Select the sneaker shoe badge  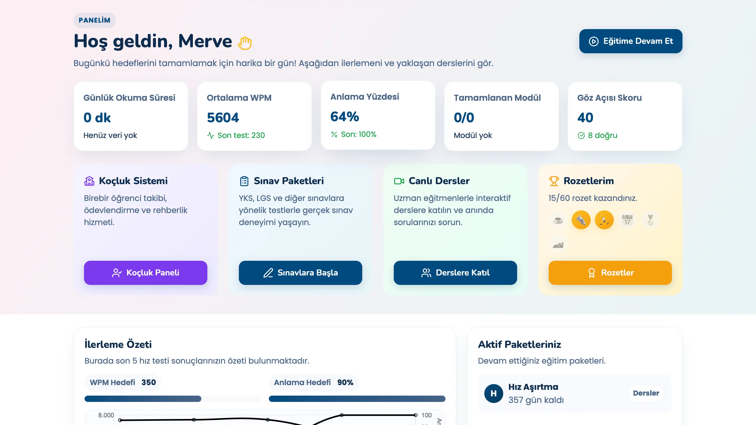point(581,220)
